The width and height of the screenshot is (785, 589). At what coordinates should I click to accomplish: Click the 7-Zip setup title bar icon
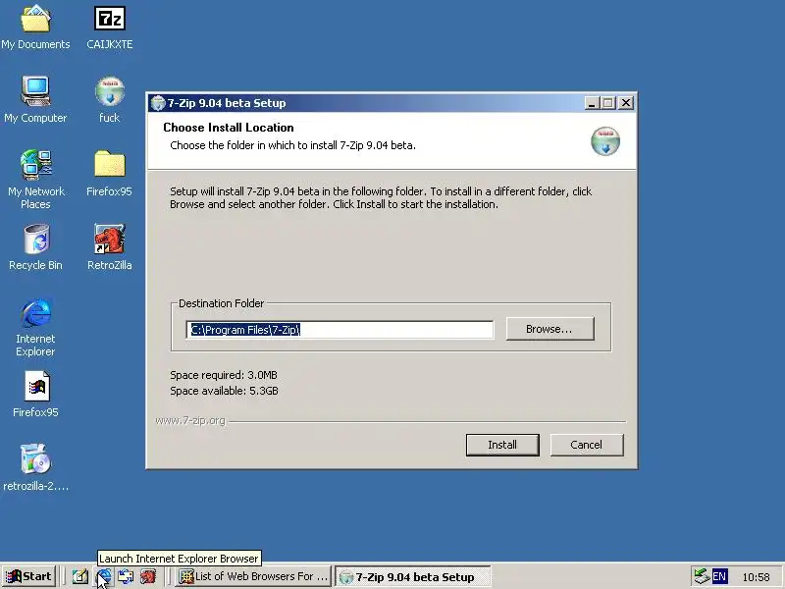click(158, 103)
